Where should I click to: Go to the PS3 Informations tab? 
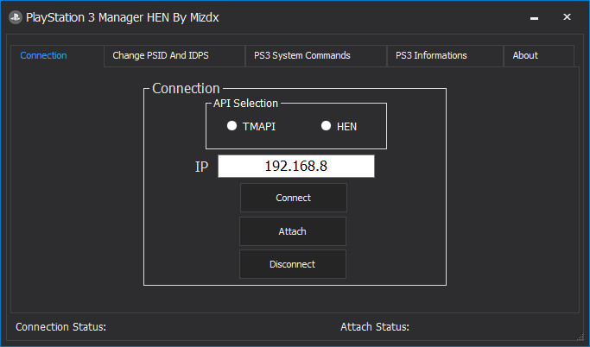click(445, 55)
